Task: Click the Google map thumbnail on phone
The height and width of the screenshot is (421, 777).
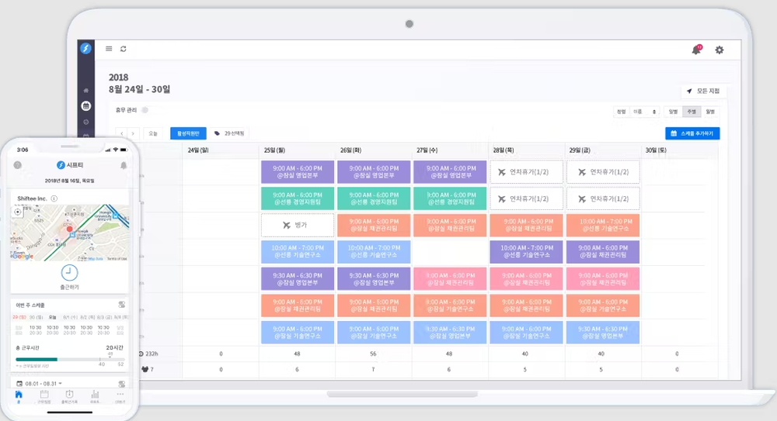Action: point(69,233)
